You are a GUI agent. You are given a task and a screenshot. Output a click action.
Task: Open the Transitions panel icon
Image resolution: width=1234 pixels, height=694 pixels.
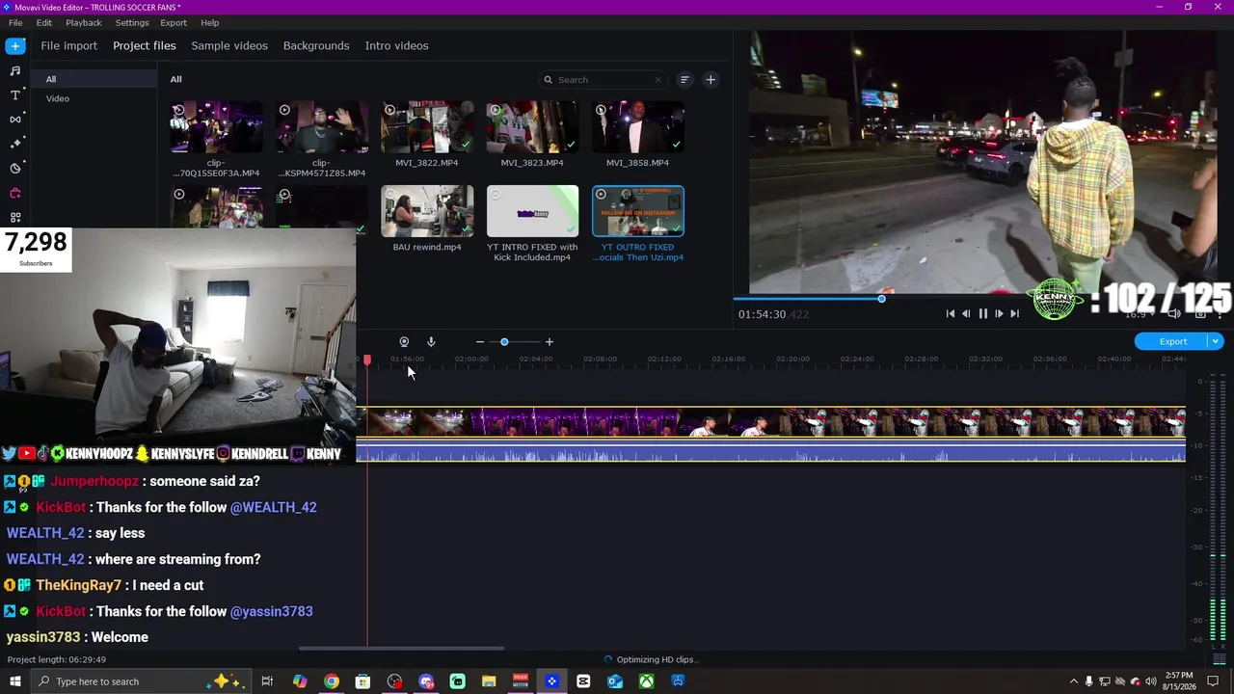[15, 120]
